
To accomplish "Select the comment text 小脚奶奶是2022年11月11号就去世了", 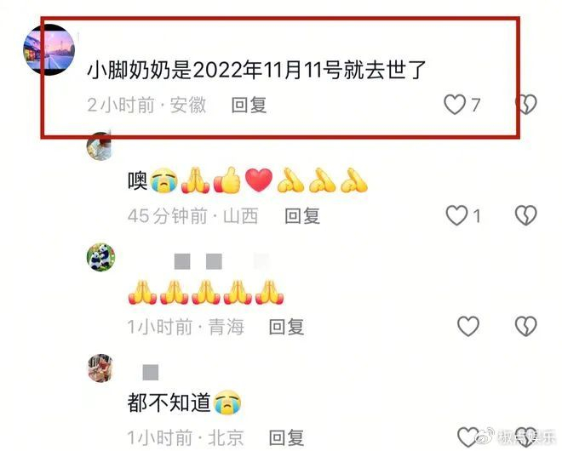I will coord(256,70).
